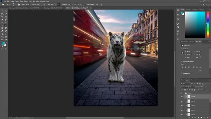Viewport: 211px width, 119px height.
Task: Click the Home icon in options bar
Action: [x=3, y=4]
